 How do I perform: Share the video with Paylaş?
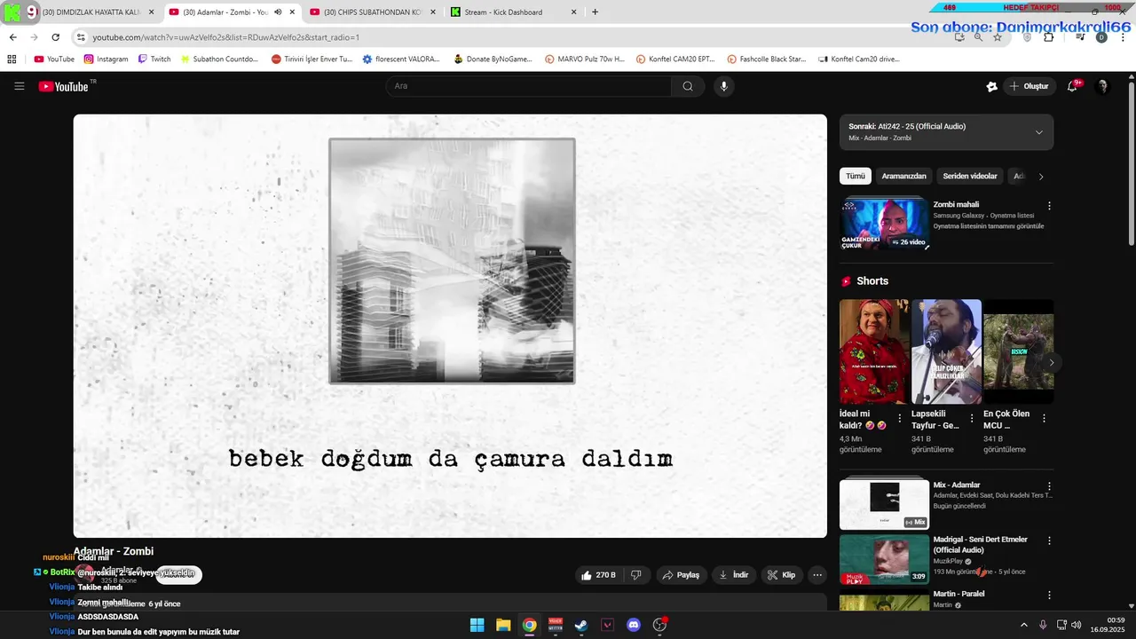[x=681, y=575]
